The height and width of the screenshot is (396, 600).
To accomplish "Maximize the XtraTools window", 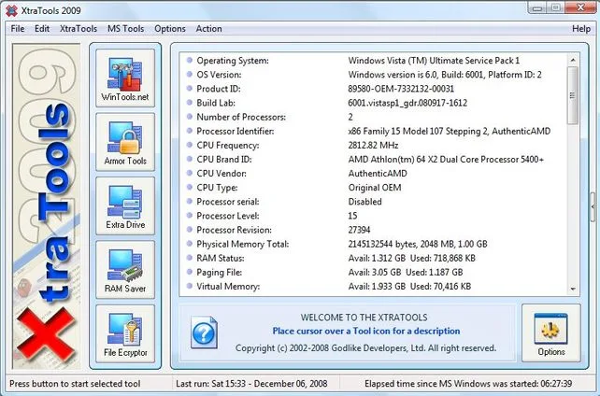I will (556, 7).
